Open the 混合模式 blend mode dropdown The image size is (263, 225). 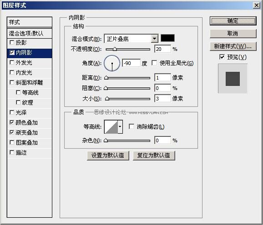(131, 39)
